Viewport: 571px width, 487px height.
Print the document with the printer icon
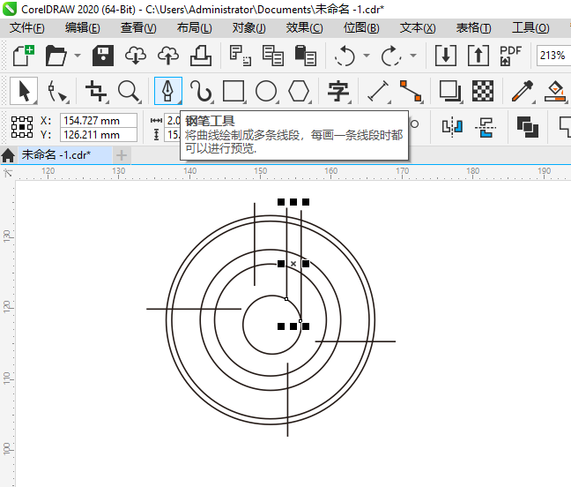point(201,56)
